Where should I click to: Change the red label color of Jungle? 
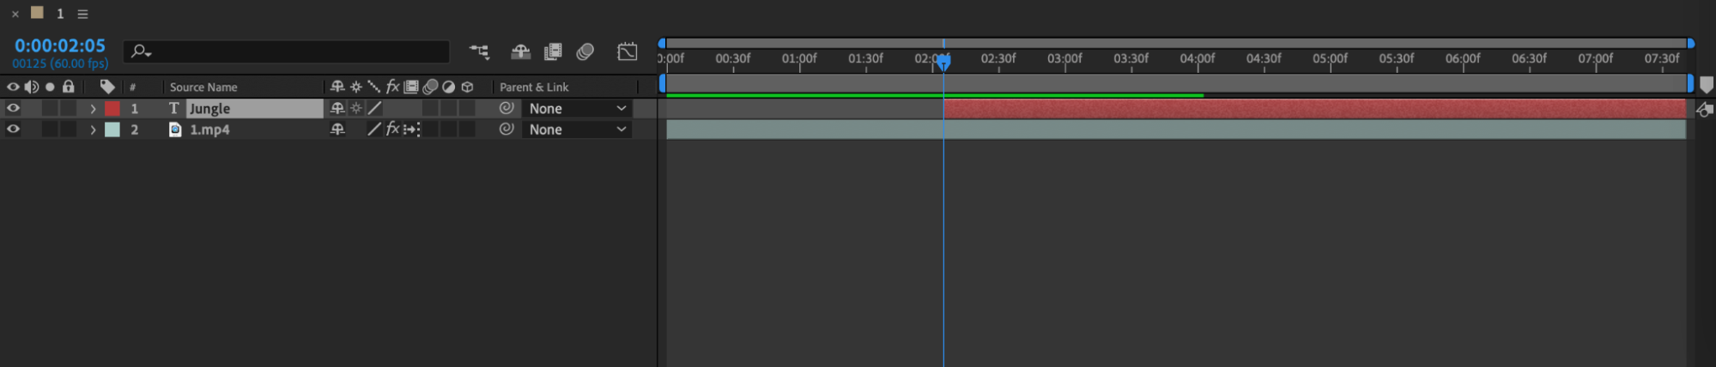tap(112, 108)
